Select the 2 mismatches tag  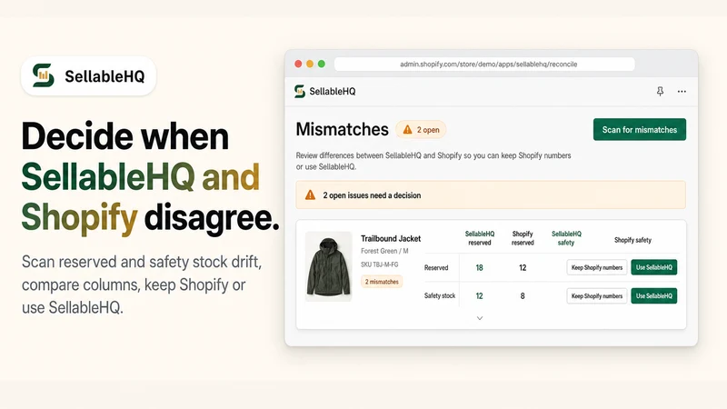tap(382, 282)
